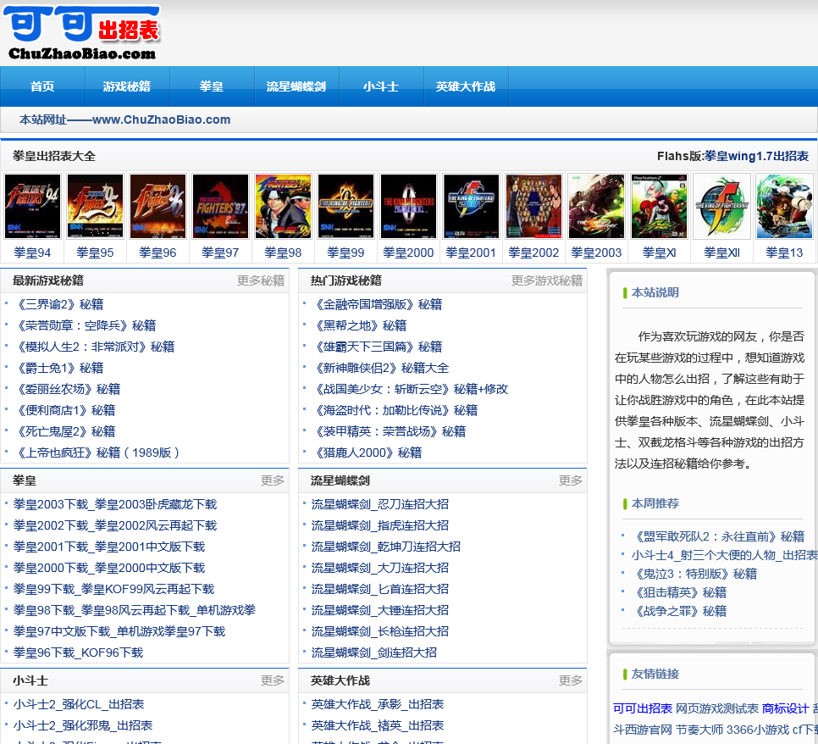Open the 拳皇XII cover thumbnail
This screenshot has height=744, width=818.
(x=722, y=207)
